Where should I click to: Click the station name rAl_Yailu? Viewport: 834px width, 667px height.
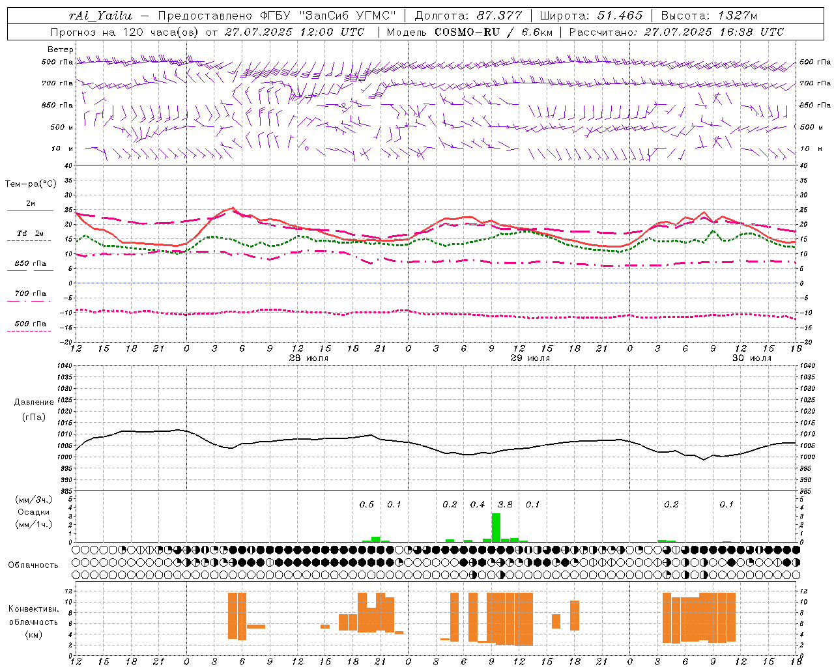tap(100, 16)
